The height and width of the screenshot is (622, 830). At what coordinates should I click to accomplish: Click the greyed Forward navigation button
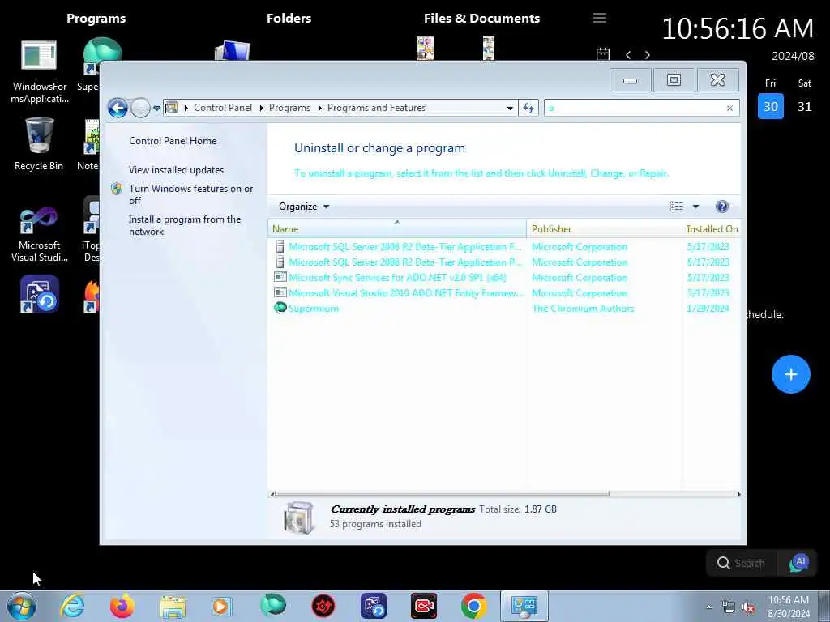click(x=140, y=108)
